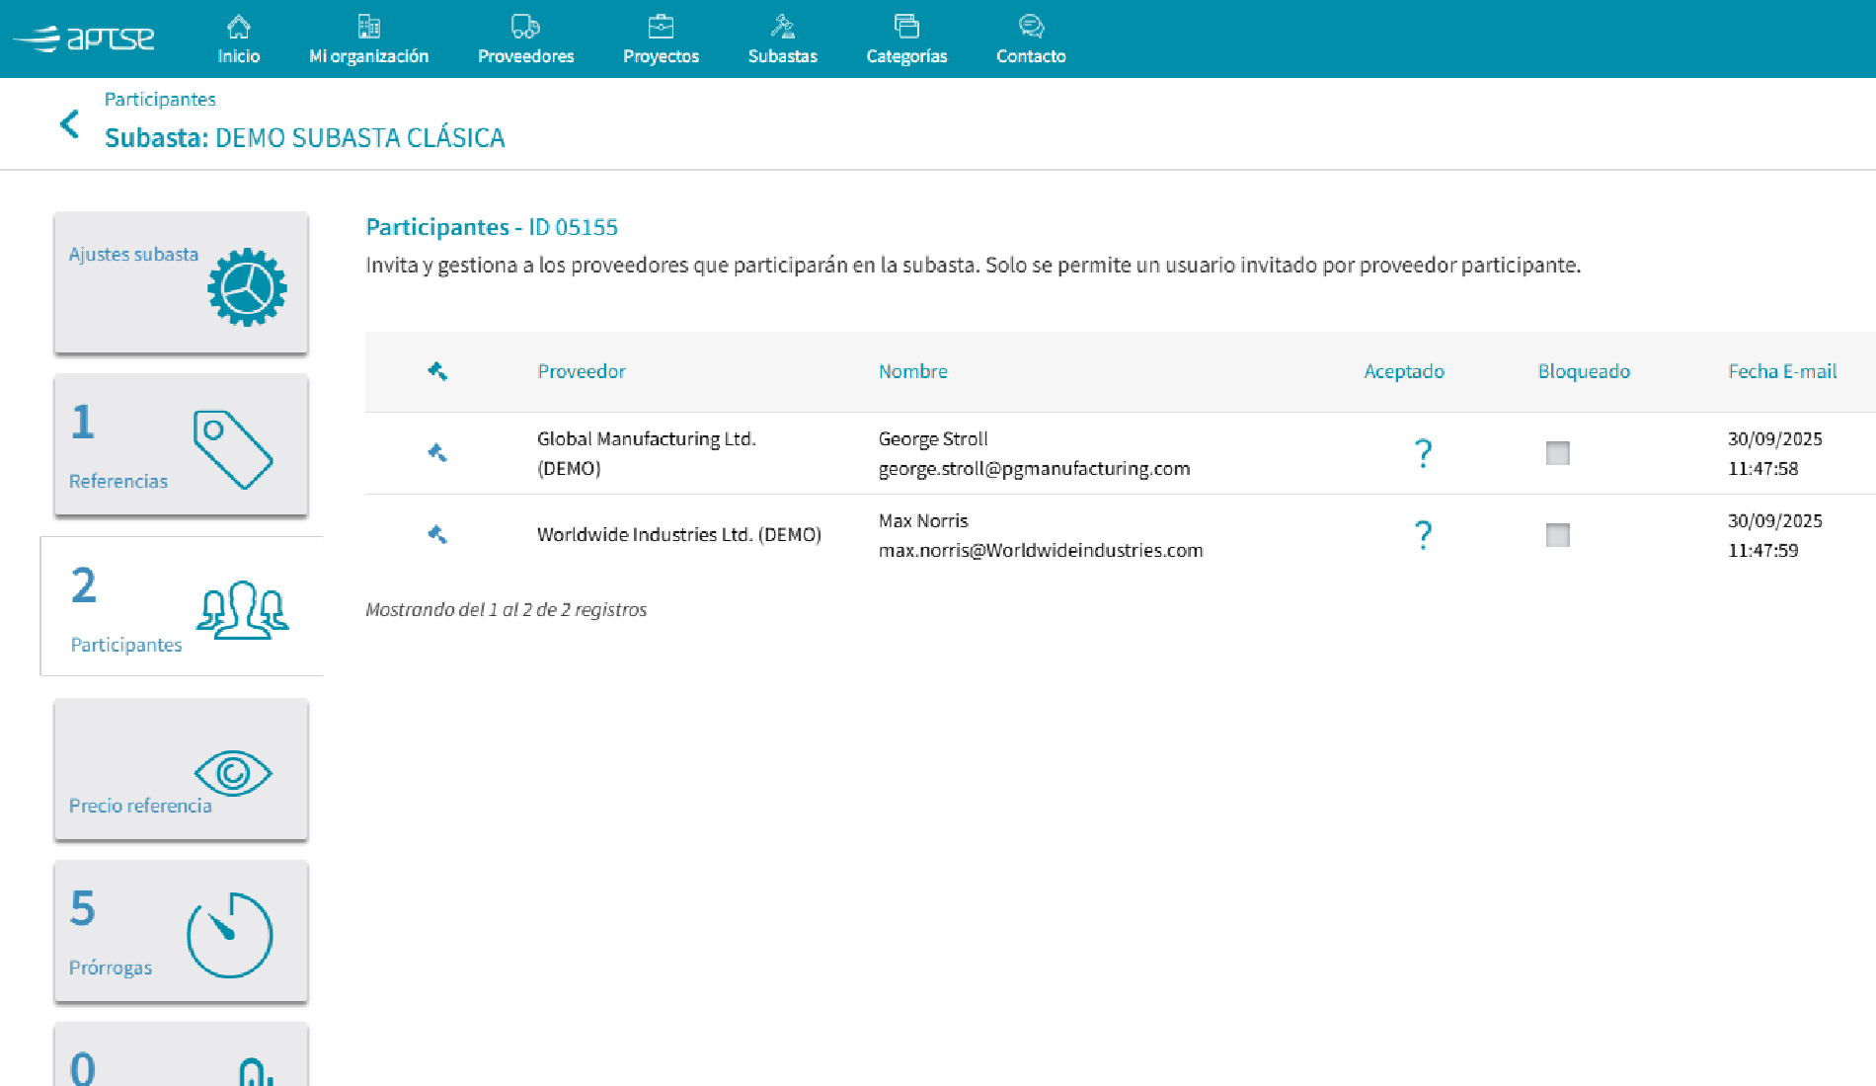The width and height of the screenshot is (1876, 1086).
Task: Click Aceptado question mark for Global Manufacturing
Action: pos(1423,453)
